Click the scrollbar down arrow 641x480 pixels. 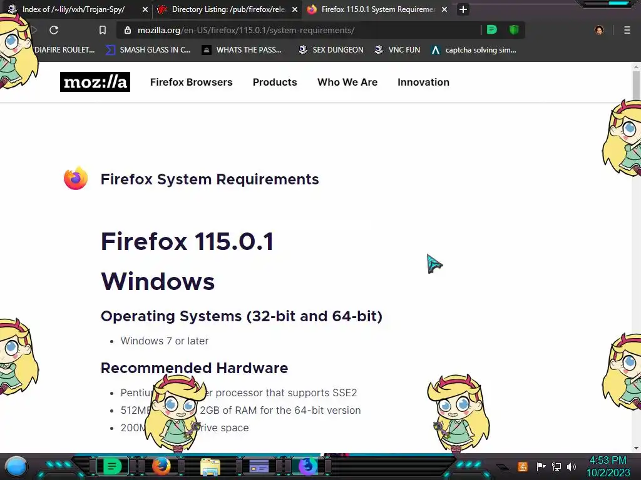(x=636, y=448)
